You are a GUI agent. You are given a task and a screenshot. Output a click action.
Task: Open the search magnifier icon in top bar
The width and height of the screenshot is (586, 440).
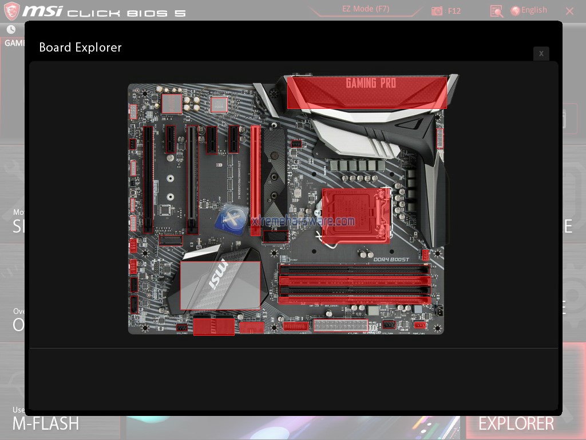(x=496, y=11)
